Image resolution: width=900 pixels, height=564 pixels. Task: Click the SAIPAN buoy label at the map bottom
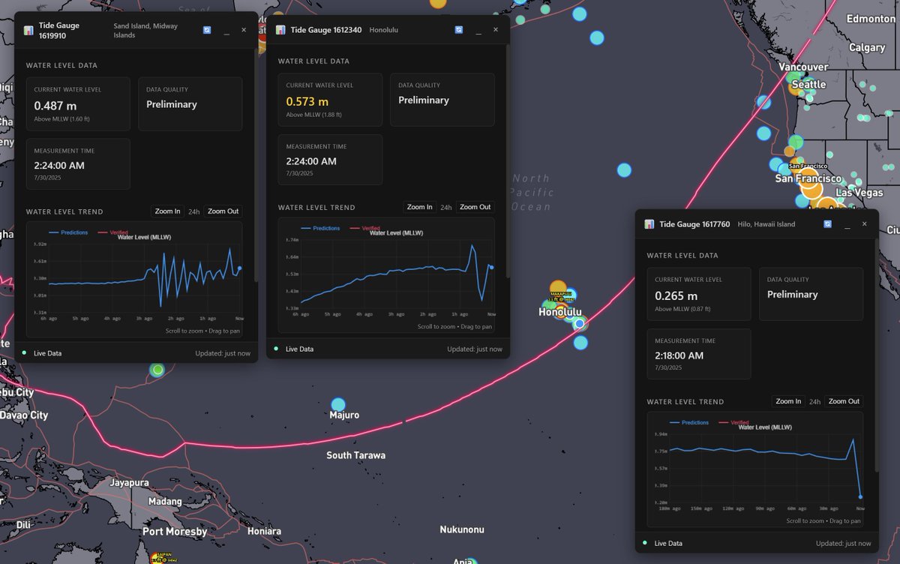pos(163,557)
